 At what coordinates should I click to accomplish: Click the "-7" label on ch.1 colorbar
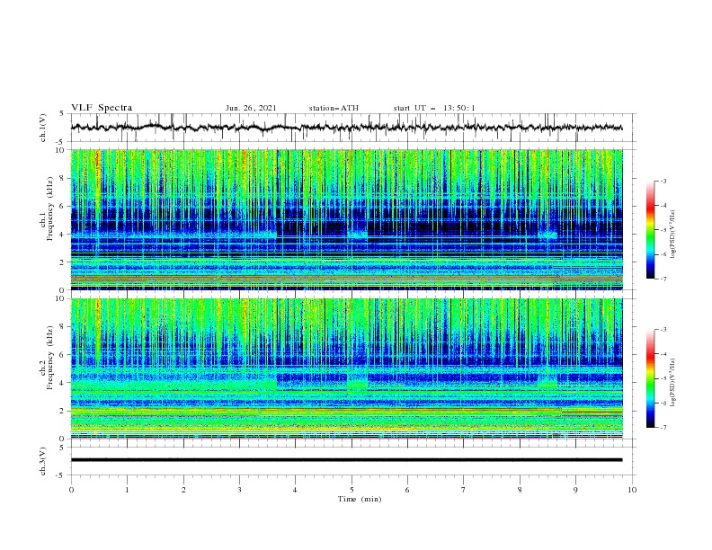[663, 279]
